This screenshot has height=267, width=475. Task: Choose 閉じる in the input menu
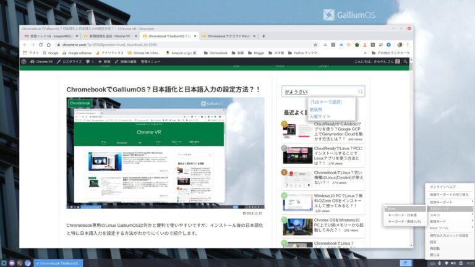(x=450, y=255)
